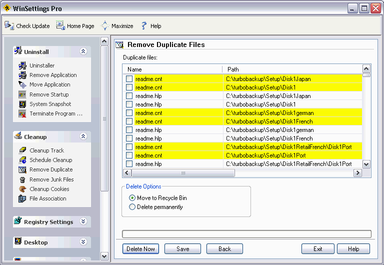Check readme.hlp in Disk1Japan folder
The image size is (384, 265).
(129, 96)
